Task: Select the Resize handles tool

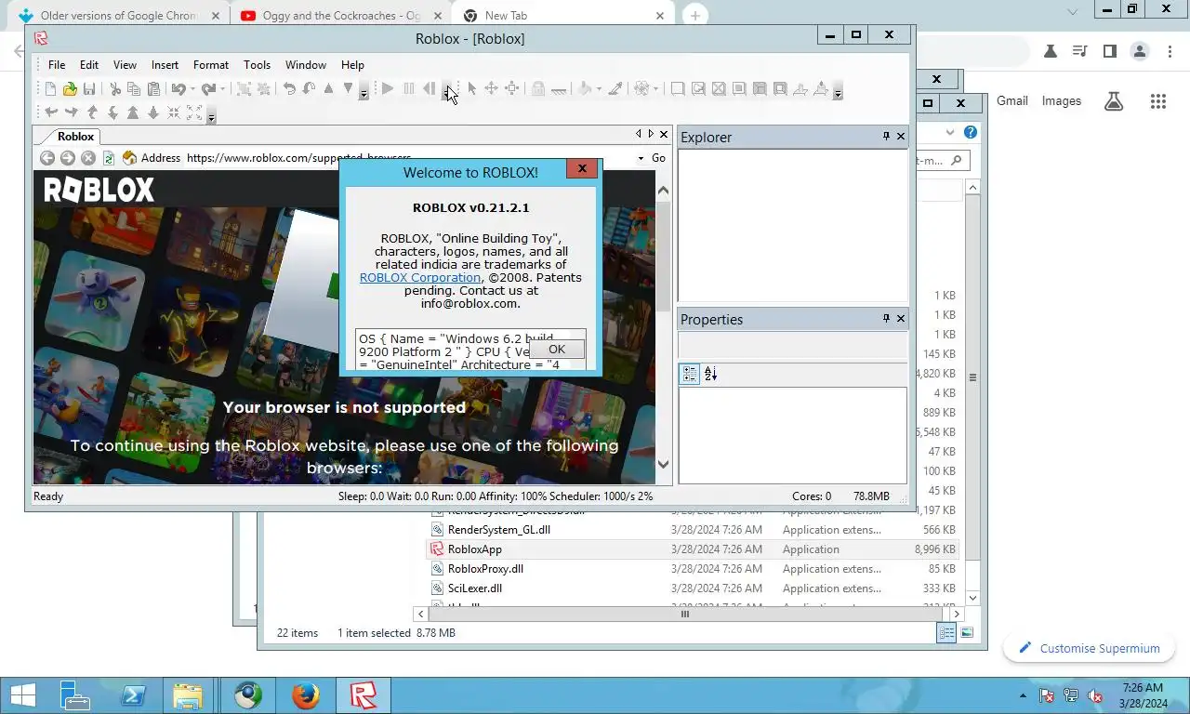Action: pyautogui.click(x=511, y=89)
